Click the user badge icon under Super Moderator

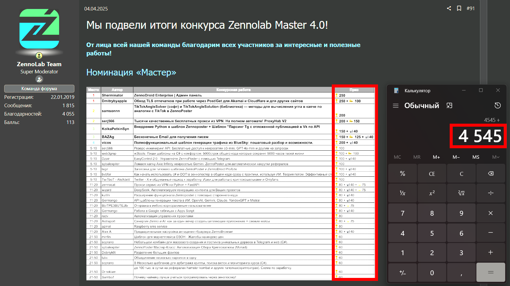(39, 79)
